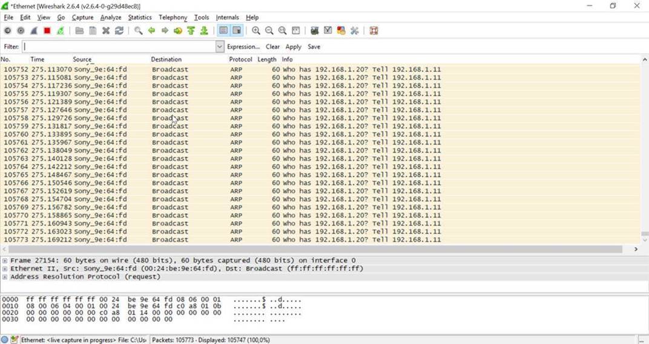Open the filter history dropdown arrow
649x344 pixels.
point(220,47)
